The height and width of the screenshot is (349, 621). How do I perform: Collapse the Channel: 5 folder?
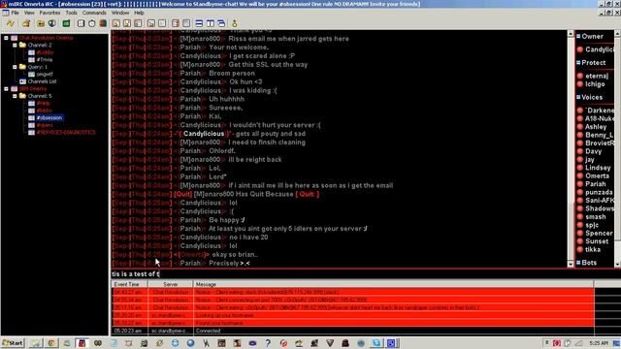click(15, 96)
